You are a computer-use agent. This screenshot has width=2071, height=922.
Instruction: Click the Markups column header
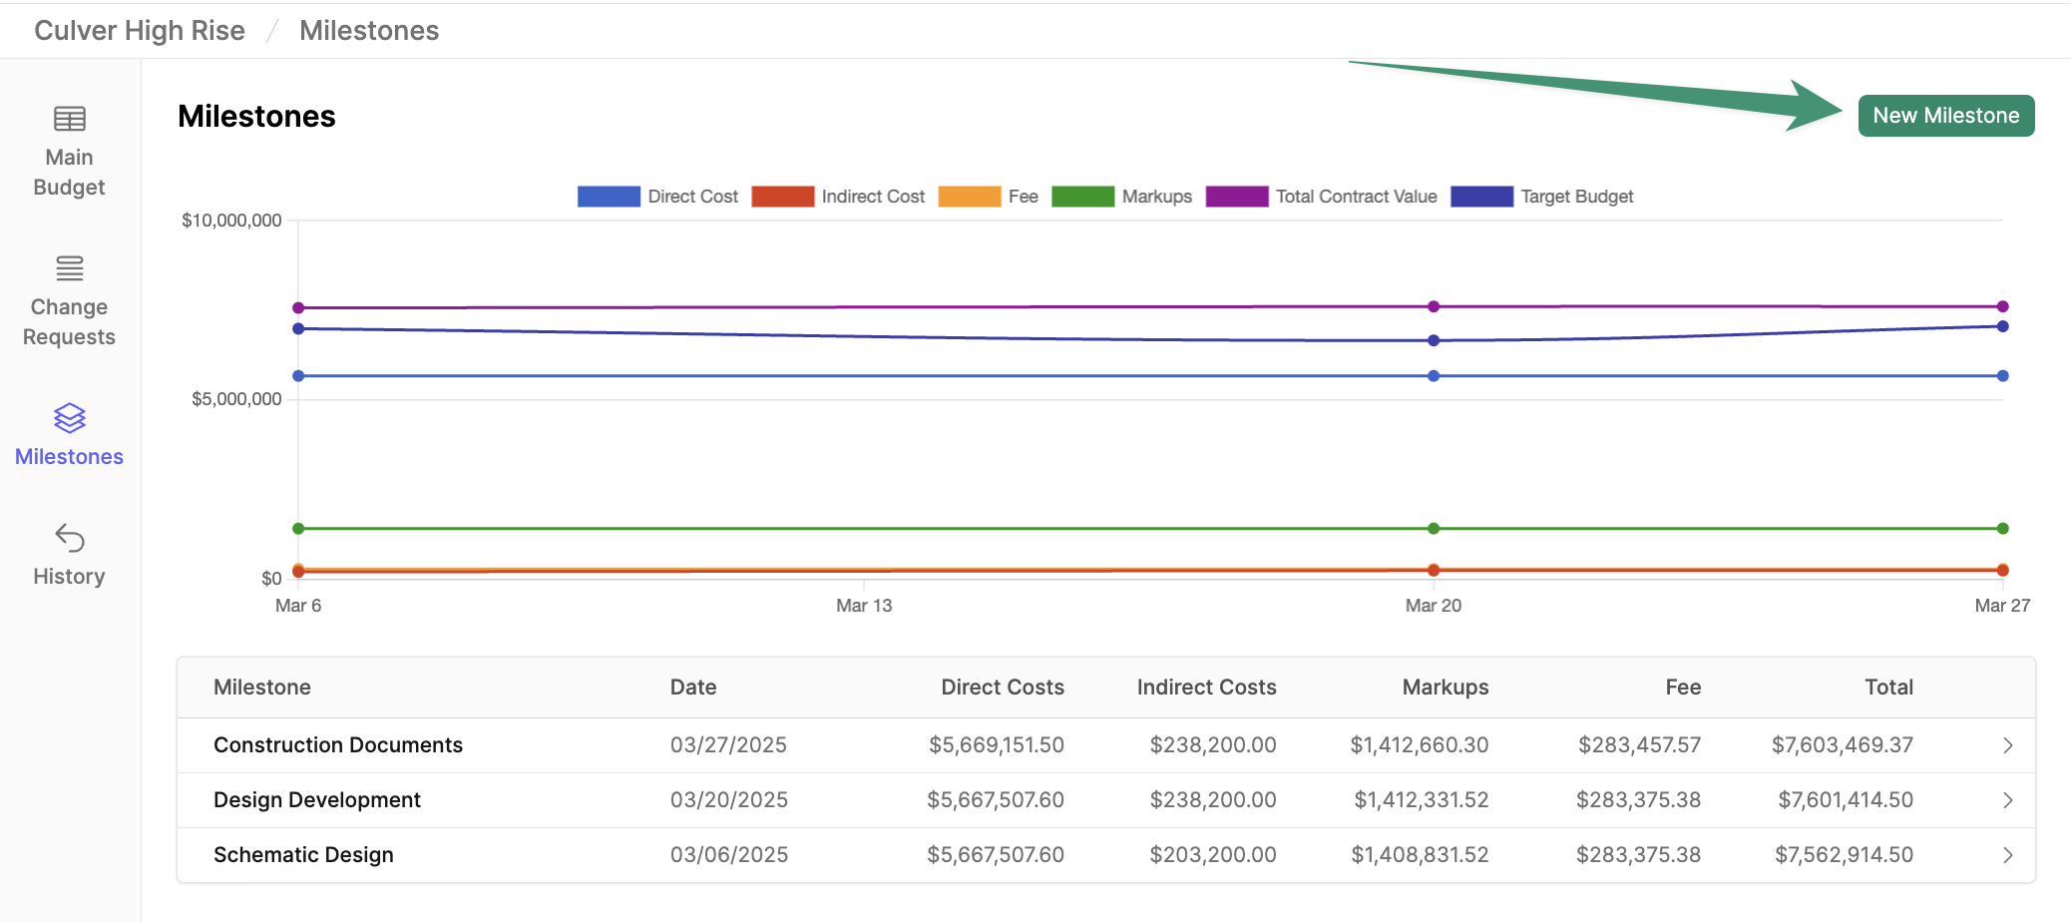click(x=1446, y=688)
